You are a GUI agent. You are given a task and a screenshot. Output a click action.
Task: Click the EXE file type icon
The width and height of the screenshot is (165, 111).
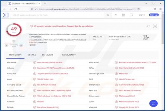(x=146, y=37)
